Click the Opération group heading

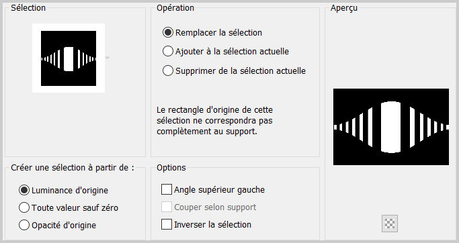(175, 8)
